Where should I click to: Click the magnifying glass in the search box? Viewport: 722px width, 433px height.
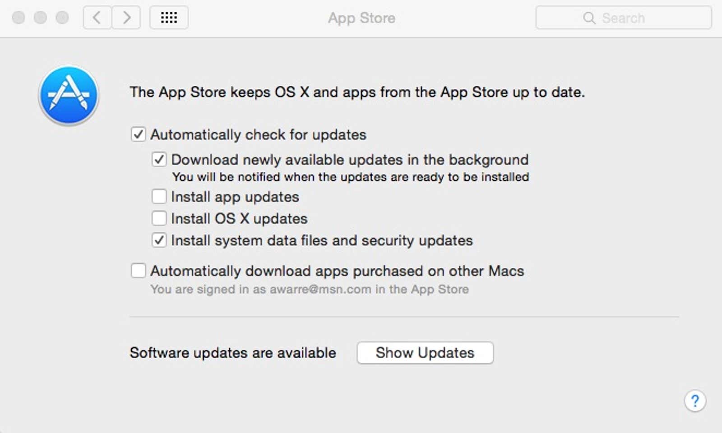(589, 18)
